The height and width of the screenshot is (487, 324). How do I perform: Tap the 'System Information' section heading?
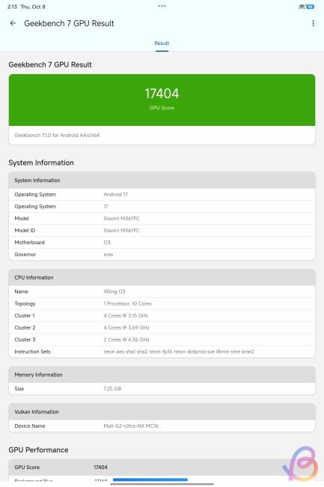click(41, 163)
